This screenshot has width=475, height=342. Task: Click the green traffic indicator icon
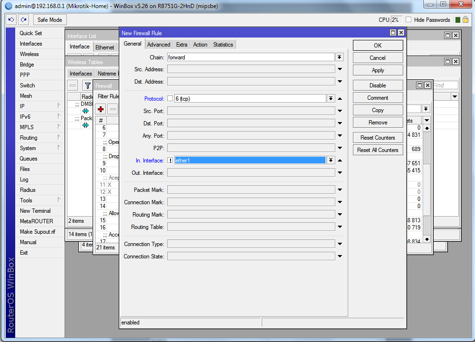[458, 20]
